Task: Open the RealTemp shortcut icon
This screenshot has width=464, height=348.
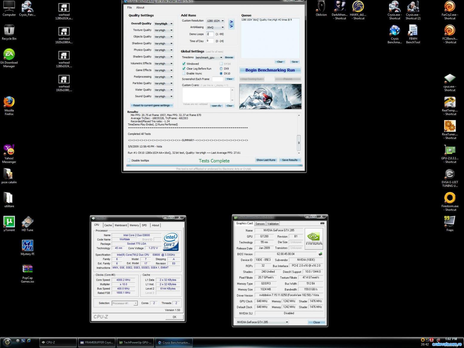Action: pyautogui.click(x=450, y=106)
